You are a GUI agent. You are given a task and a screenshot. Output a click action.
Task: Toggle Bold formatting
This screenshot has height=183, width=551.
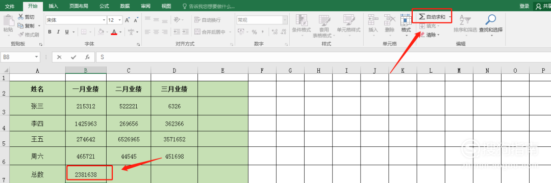click(49, 32)
